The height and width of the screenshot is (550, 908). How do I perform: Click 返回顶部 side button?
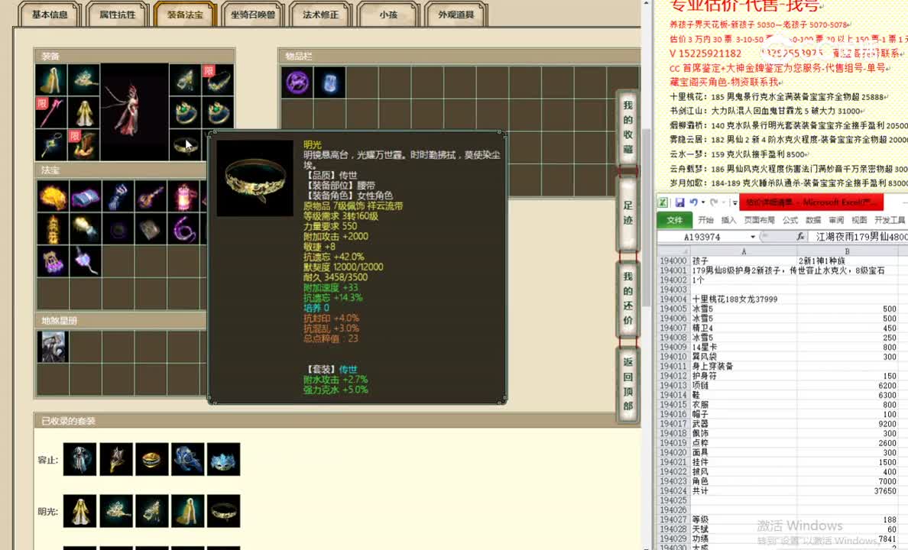pyautogui.click(x=627, y=383)
